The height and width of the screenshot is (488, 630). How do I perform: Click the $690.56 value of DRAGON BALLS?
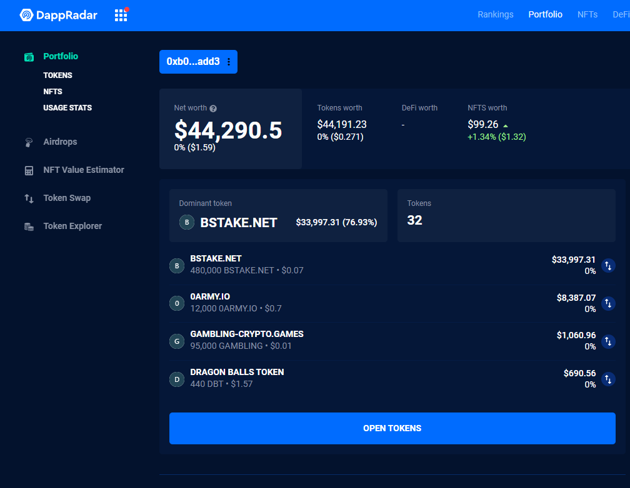coord(580,373)
